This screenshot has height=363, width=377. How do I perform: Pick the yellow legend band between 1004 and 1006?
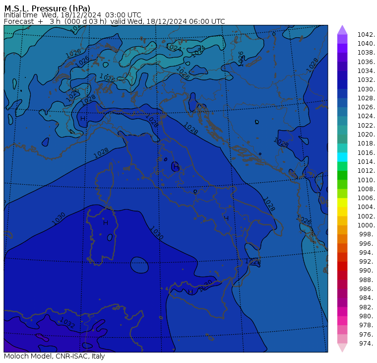pos(342,203)
